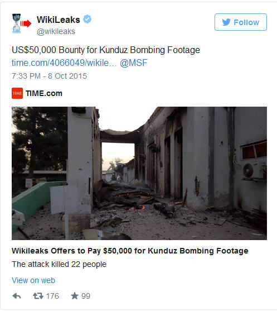Click the Follow button

pos(241,22)
